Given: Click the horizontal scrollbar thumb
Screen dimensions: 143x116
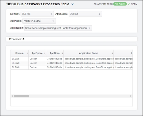Looking at the screenshot, I should pos(21,96).
